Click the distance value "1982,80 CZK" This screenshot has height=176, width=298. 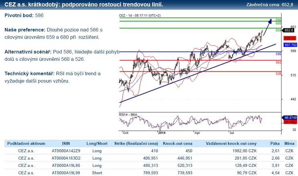[x=244, y=151]
